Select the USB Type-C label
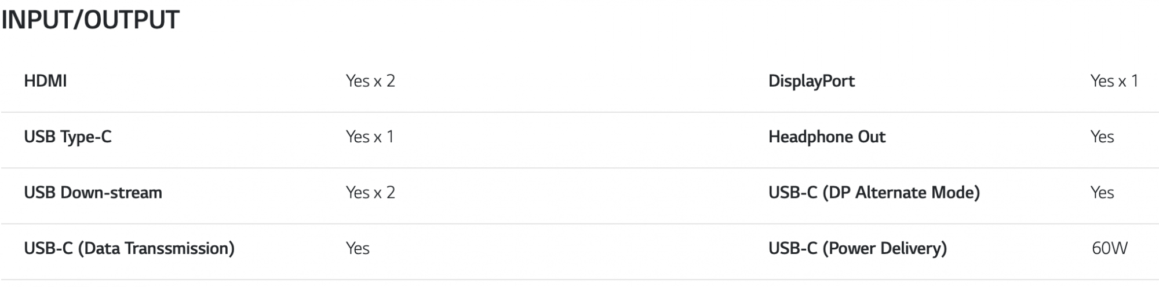Viewport: 1159px width, 287px height. 68,137
